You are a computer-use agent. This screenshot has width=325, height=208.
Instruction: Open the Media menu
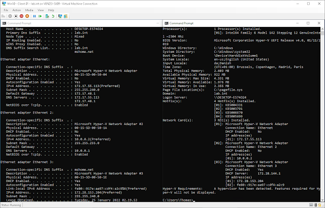point(29,10)
